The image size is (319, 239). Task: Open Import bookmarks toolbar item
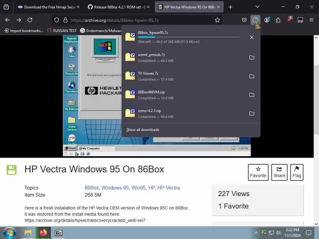coord(24,31)
